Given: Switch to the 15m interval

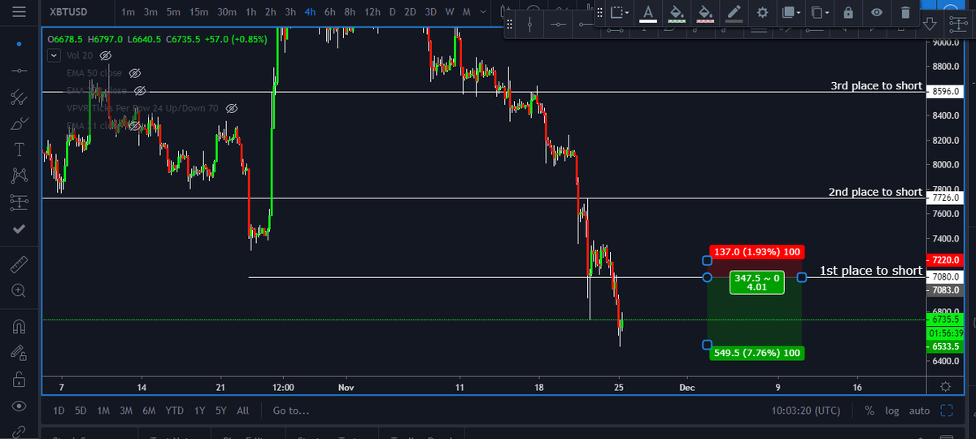Looking at the screenshot, I should pyautogui.click(x=198, y=12).
